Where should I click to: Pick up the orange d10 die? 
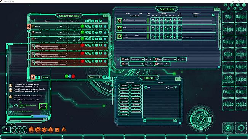[x=45, y=130]
